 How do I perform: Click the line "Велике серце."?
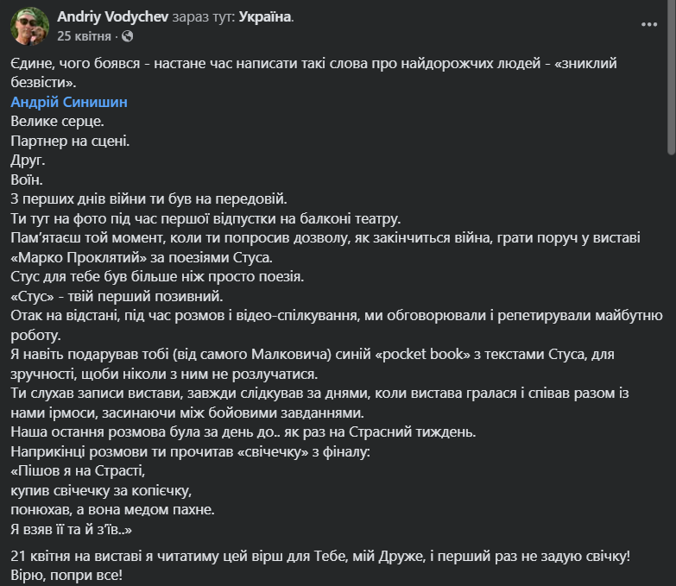pos(57,121)
